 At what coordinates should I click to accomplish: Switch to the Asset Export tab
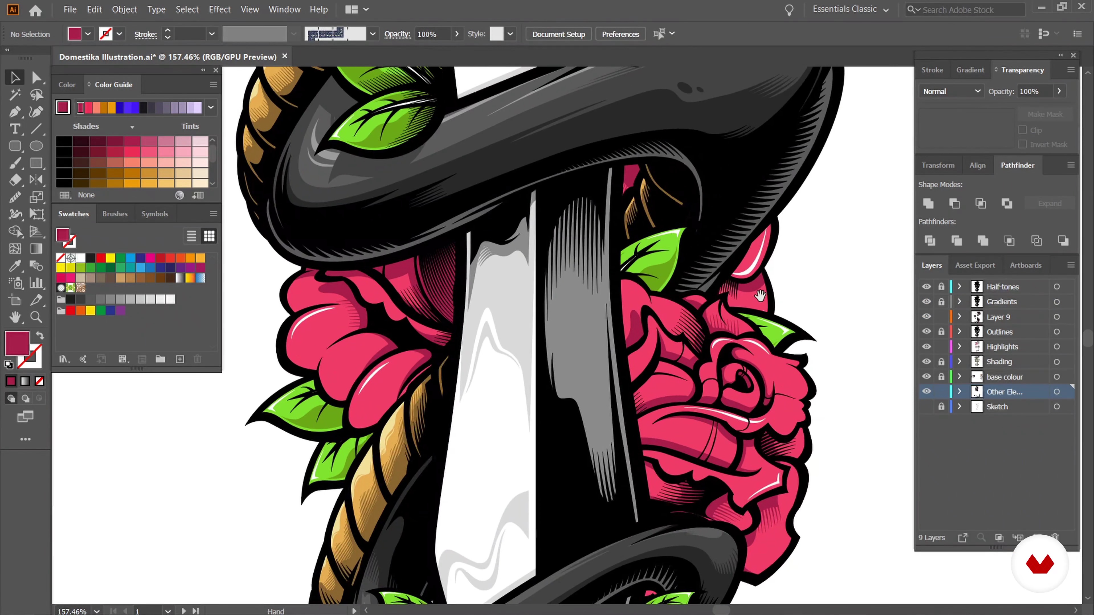(x=975, y=265)
